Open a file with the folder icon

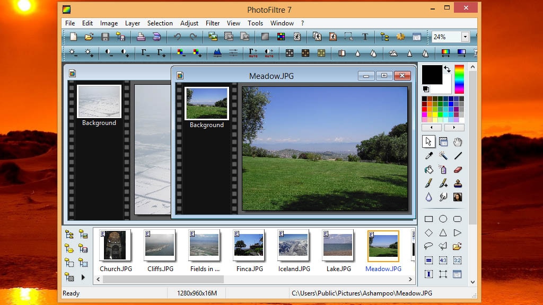89,37
